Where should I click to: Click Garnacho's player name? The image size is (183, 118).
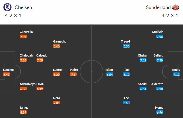60,41
